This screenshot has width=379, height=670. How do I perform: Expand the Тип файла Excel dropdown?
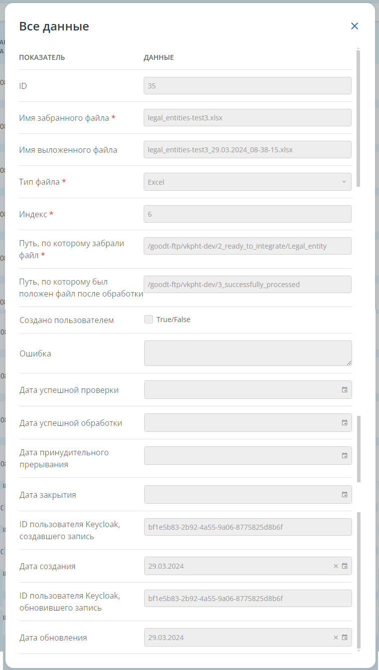pyautogui.click(x=247, y=182)
